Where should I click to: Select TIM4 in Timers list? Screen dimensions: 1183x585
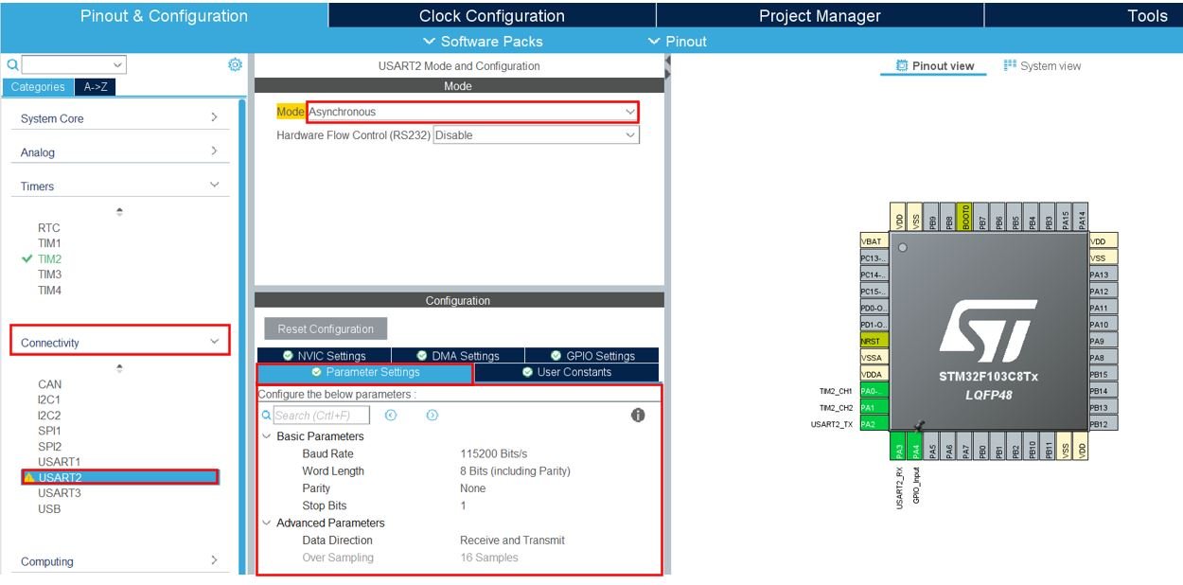point(49,291)
